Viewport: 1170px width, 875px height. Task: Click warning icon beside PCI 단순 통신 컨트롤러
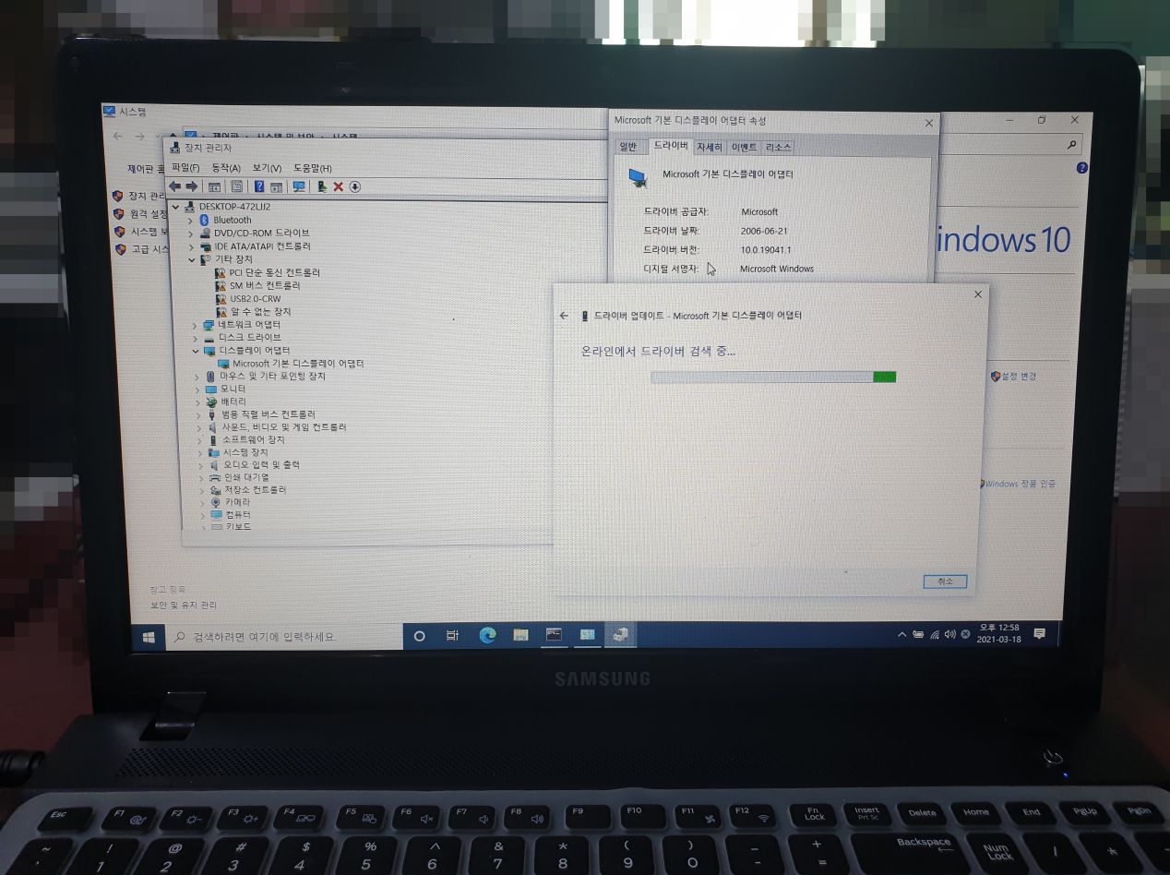(x=221, y=273)
